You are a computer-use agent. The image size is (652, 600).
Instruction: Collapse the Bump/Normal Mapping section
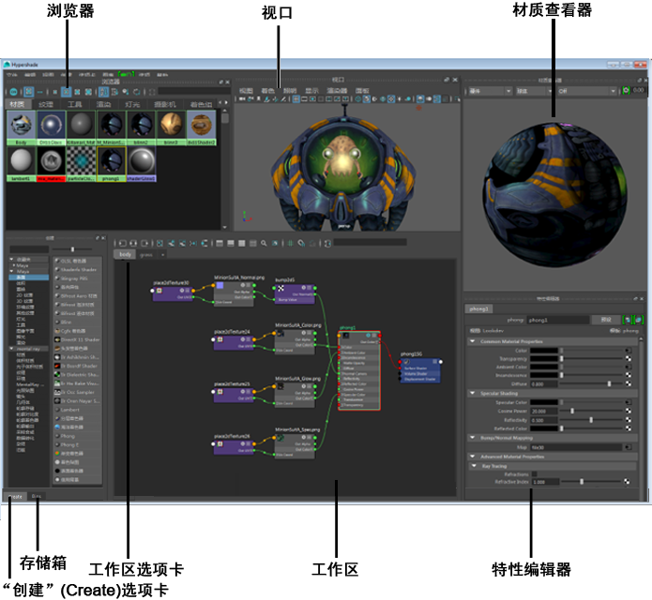tap(473, 438)
